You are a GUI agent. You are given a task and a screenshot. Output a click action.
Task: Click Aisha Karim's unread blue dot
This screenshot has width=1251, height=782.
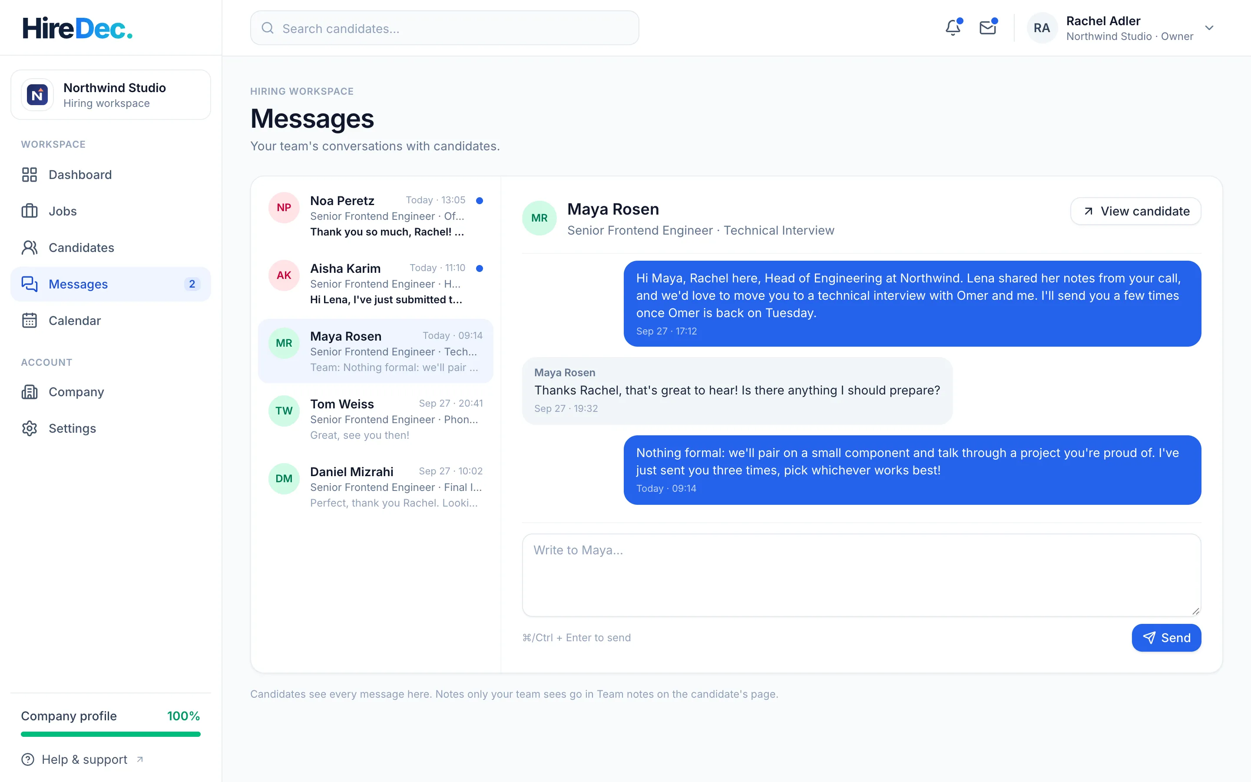[479, 268]
